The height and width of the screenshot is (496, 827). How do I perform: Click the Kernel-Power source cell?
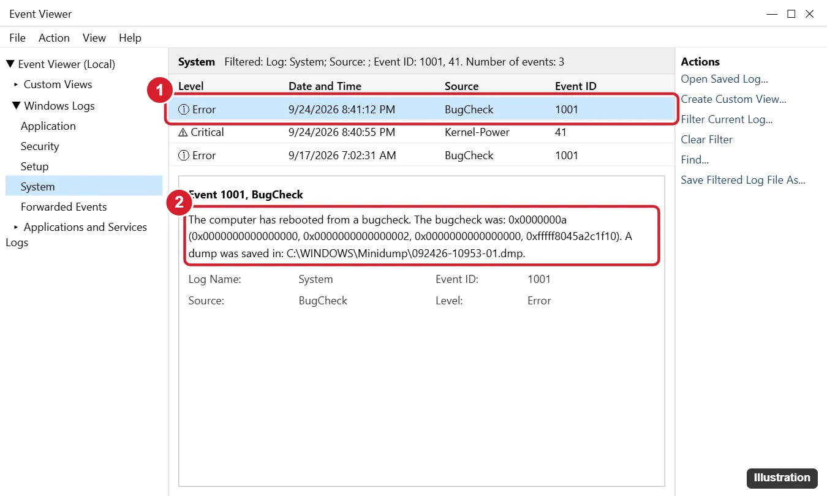coord(477,132)
